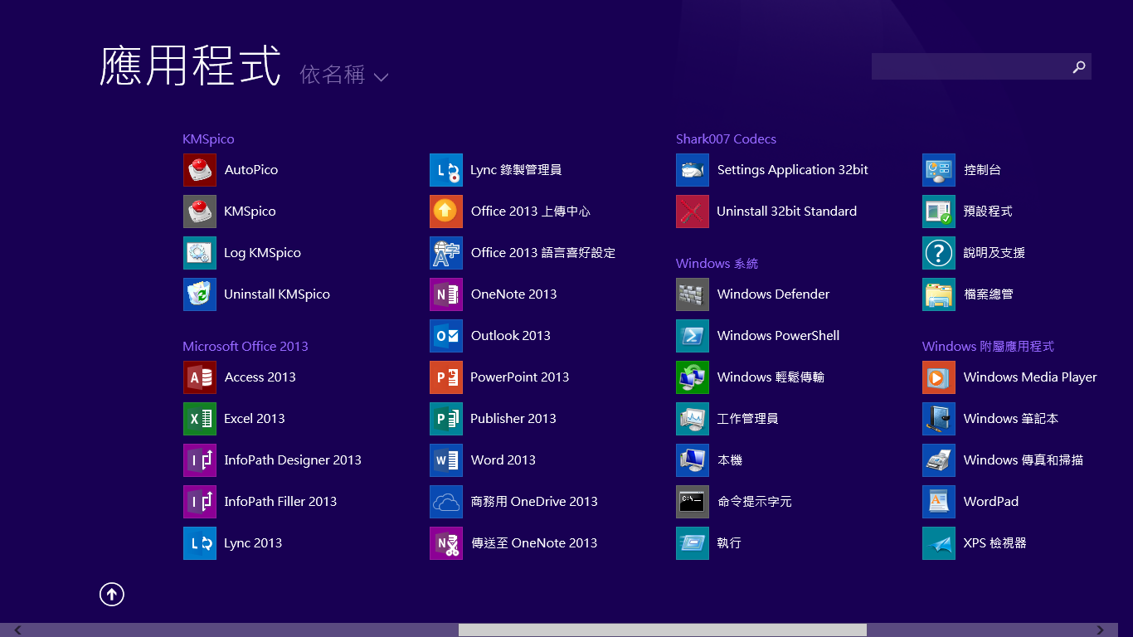Launch Outlook 2013 icon
The image size is (1133, 637).
point(446,336)
